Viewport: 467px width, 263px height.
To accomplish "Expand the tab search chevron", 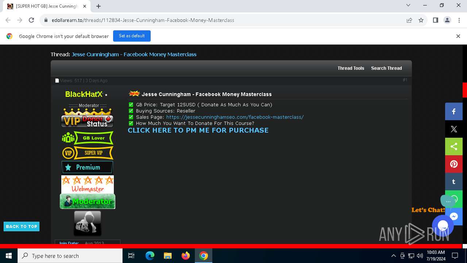I will (x=408, y=5).
